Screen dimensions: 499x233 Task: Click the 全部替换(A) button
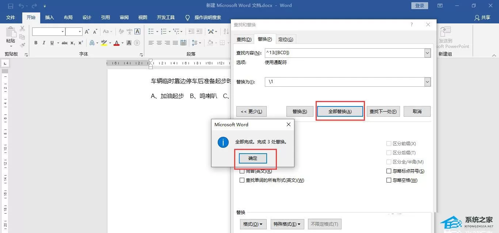point(340,112)
